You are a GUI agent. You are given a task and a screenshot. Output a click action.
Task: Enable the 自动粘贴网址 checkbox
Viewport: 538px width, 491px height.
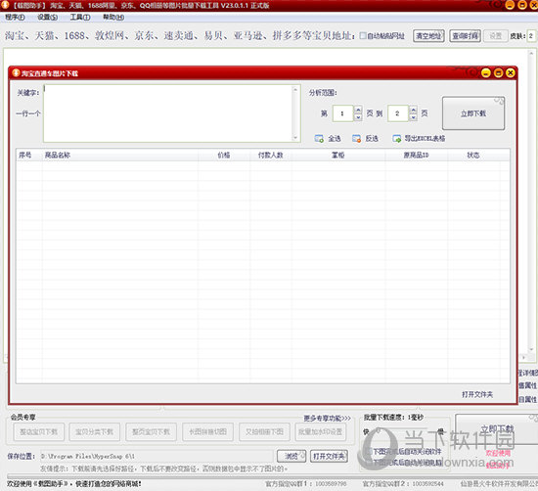[x=363, y=35]
